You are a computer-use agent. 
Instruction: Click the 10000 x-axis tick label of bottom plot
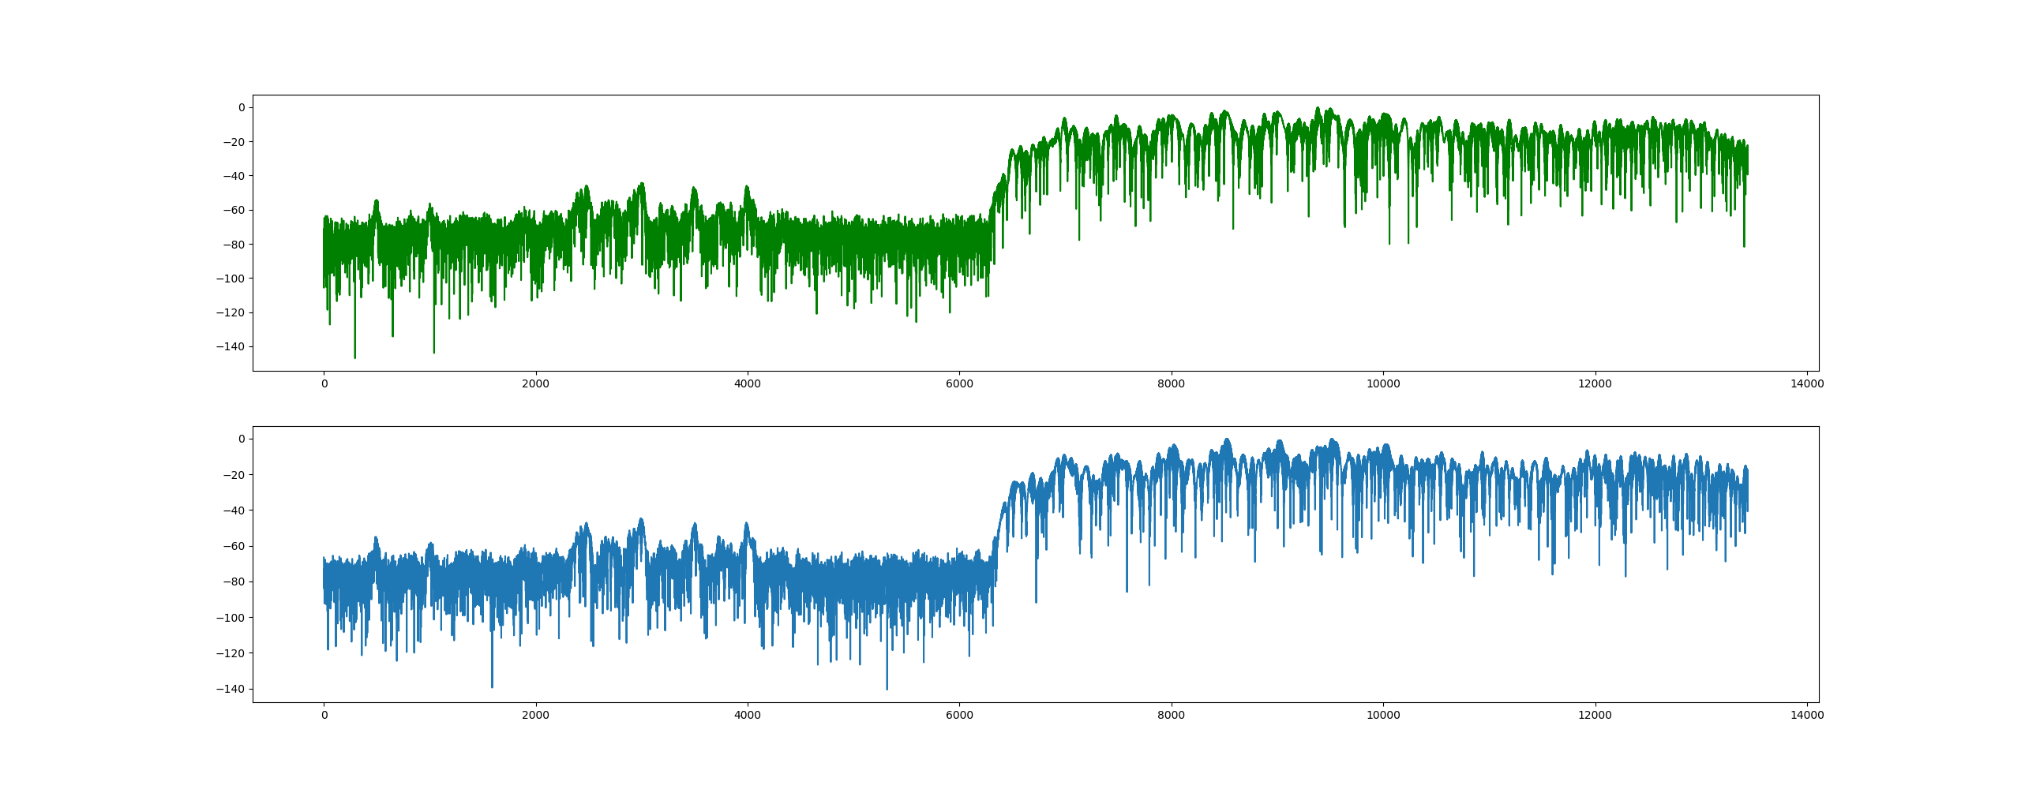(1382, 716)
